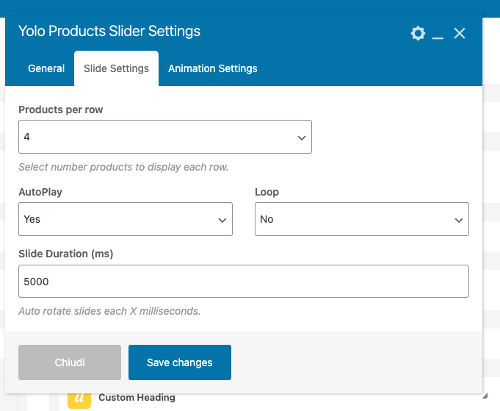The width and height of the screenshot is (500, 411).
Task: Open the Loop dropdown
Action: [362, 219]
